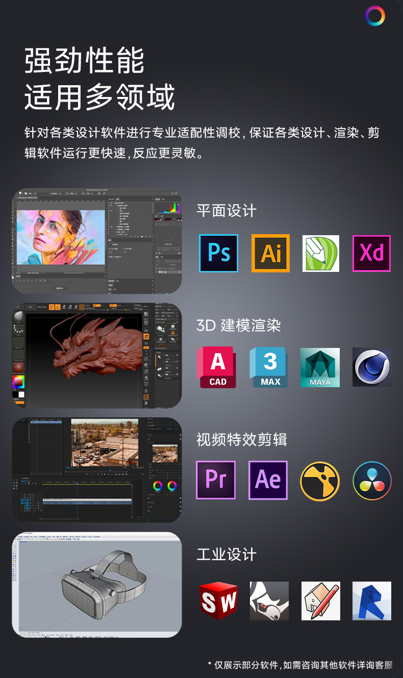This screenshot has width=403, height=678.
Task: Click the yellow Nuke app icon
Action: click(320, 481)
